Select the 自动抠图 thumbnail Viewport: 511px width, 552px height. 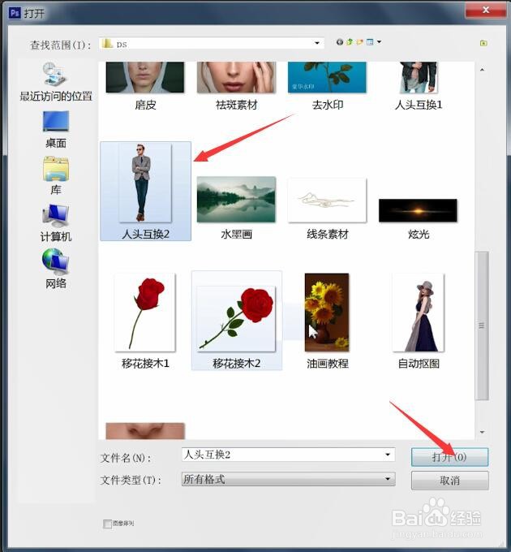(x=419, y=313)
